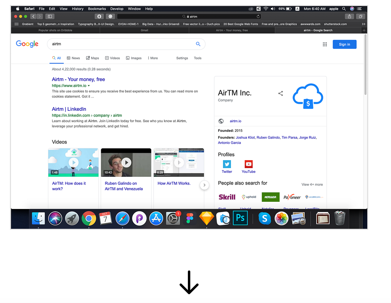Open the Antonio Garcia founder link
Image resolution: width=391 pixels, height=303 pixels.
click(x=229, y=143)
